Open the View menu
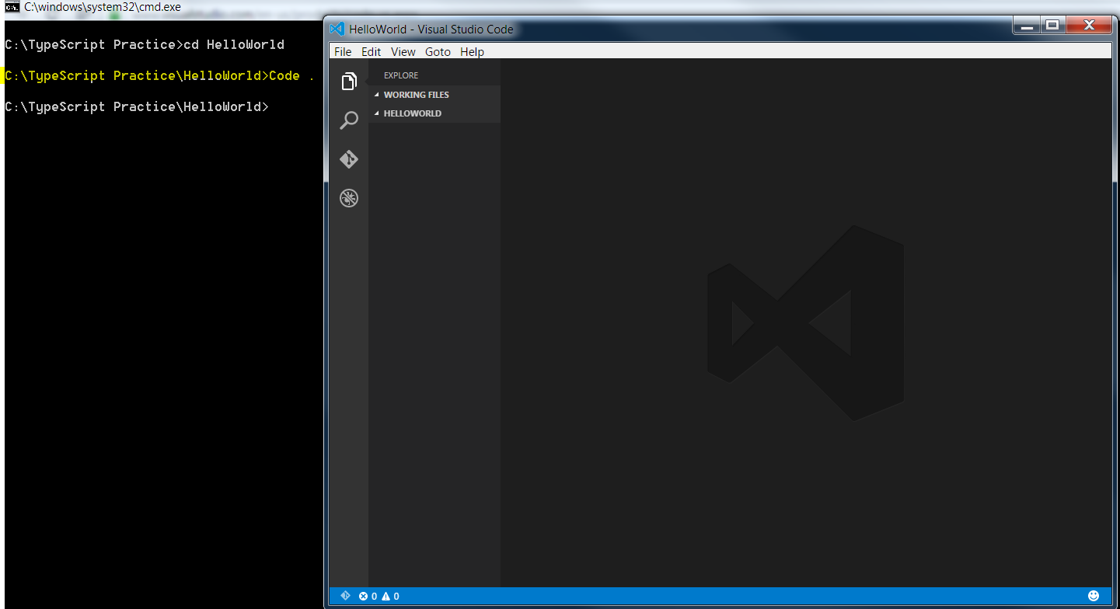 403,52
